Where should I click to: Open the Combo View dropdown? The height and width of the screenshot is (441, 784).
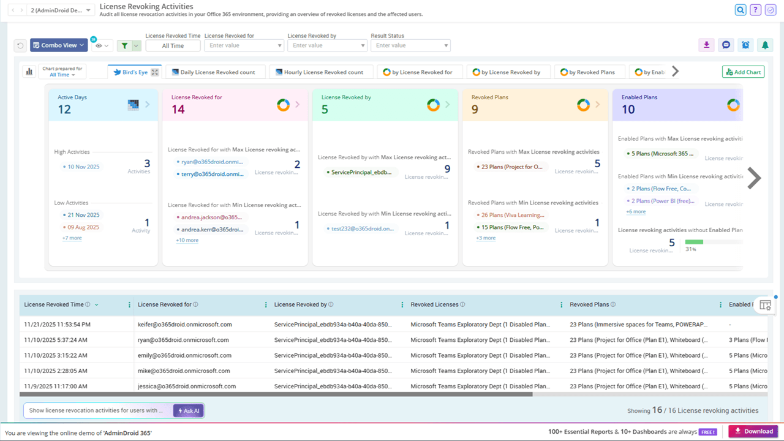(x=59, y=45)
